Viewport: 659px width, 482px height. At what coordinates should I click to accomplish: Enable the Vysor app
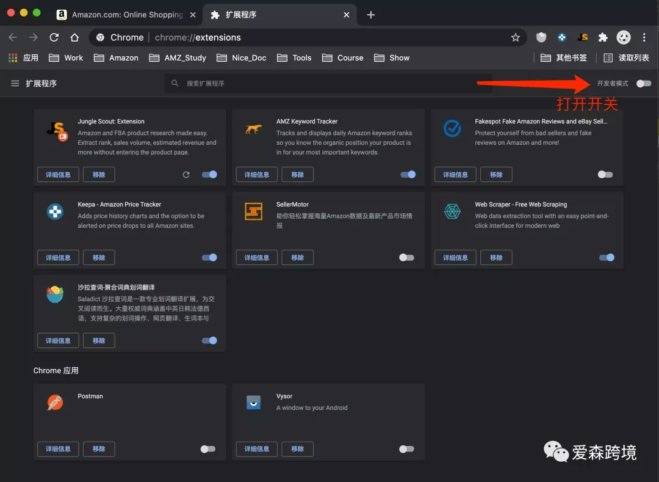(406, 449)
